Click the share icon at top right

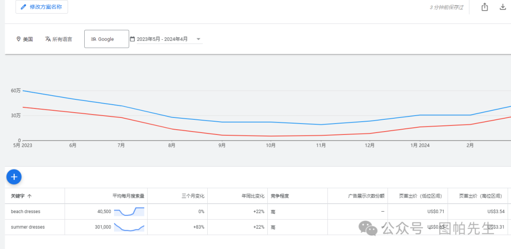(485, 7)
